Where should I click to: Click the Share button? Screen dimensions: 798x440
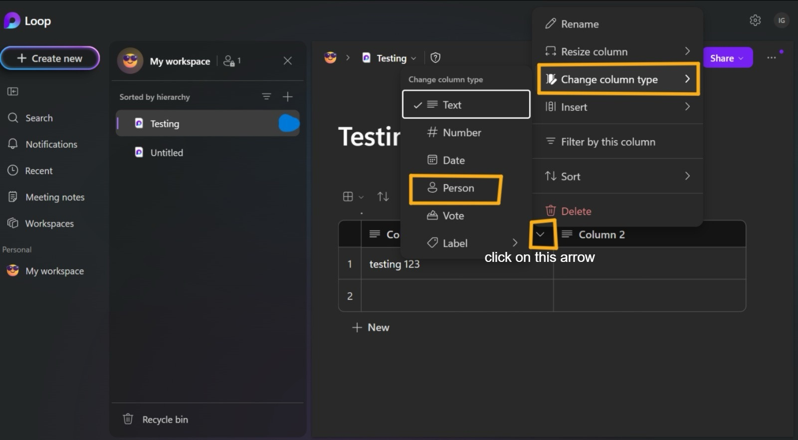[728, 58]
